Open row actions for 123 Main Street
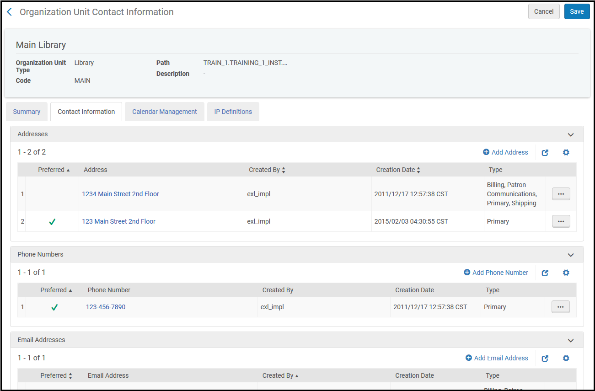The image size is (595, 391). pyautogui.click(x=561, y=221)
